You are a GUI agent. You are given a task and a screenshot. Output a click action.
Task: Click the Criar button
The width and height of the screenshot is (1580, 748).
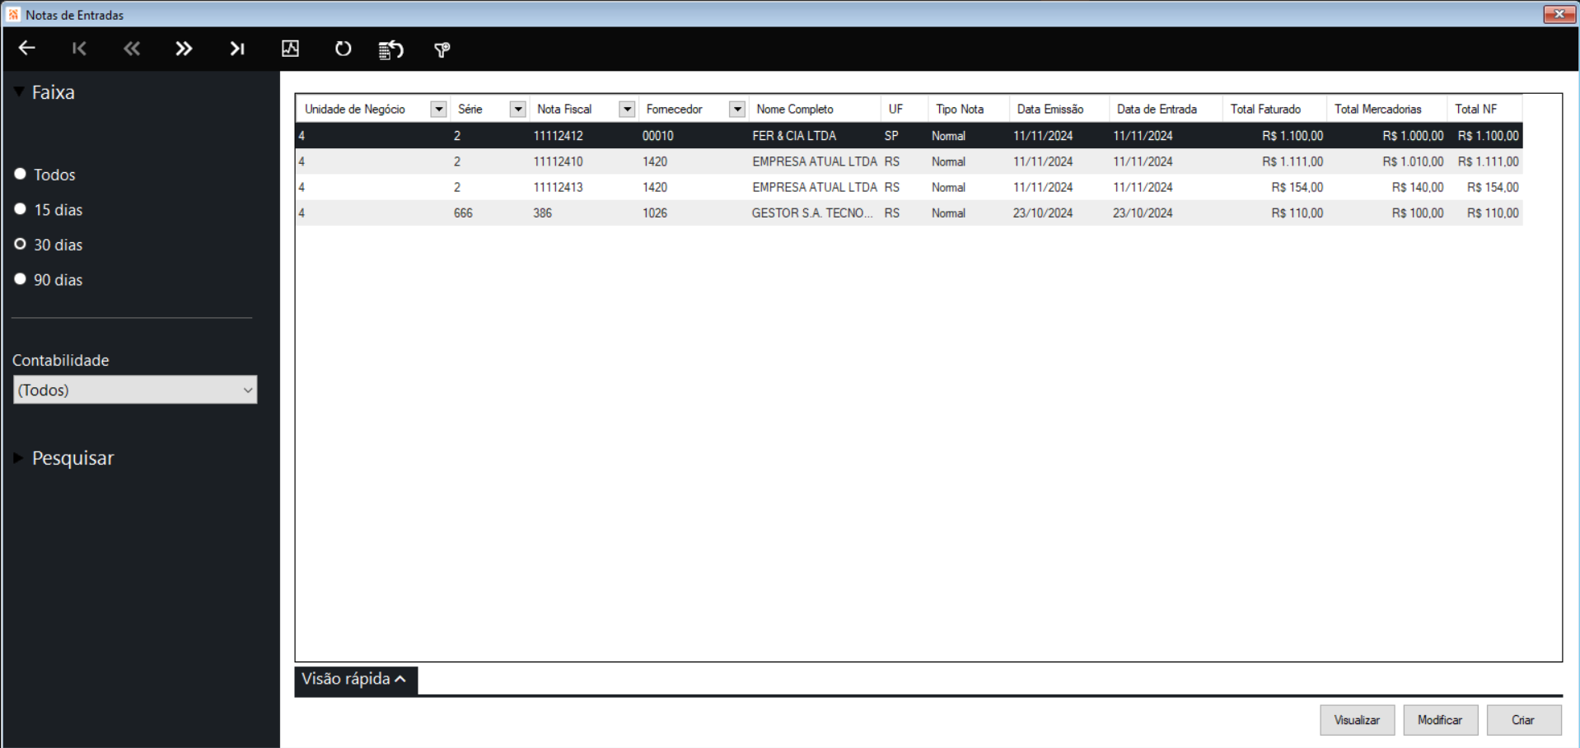1523,720
